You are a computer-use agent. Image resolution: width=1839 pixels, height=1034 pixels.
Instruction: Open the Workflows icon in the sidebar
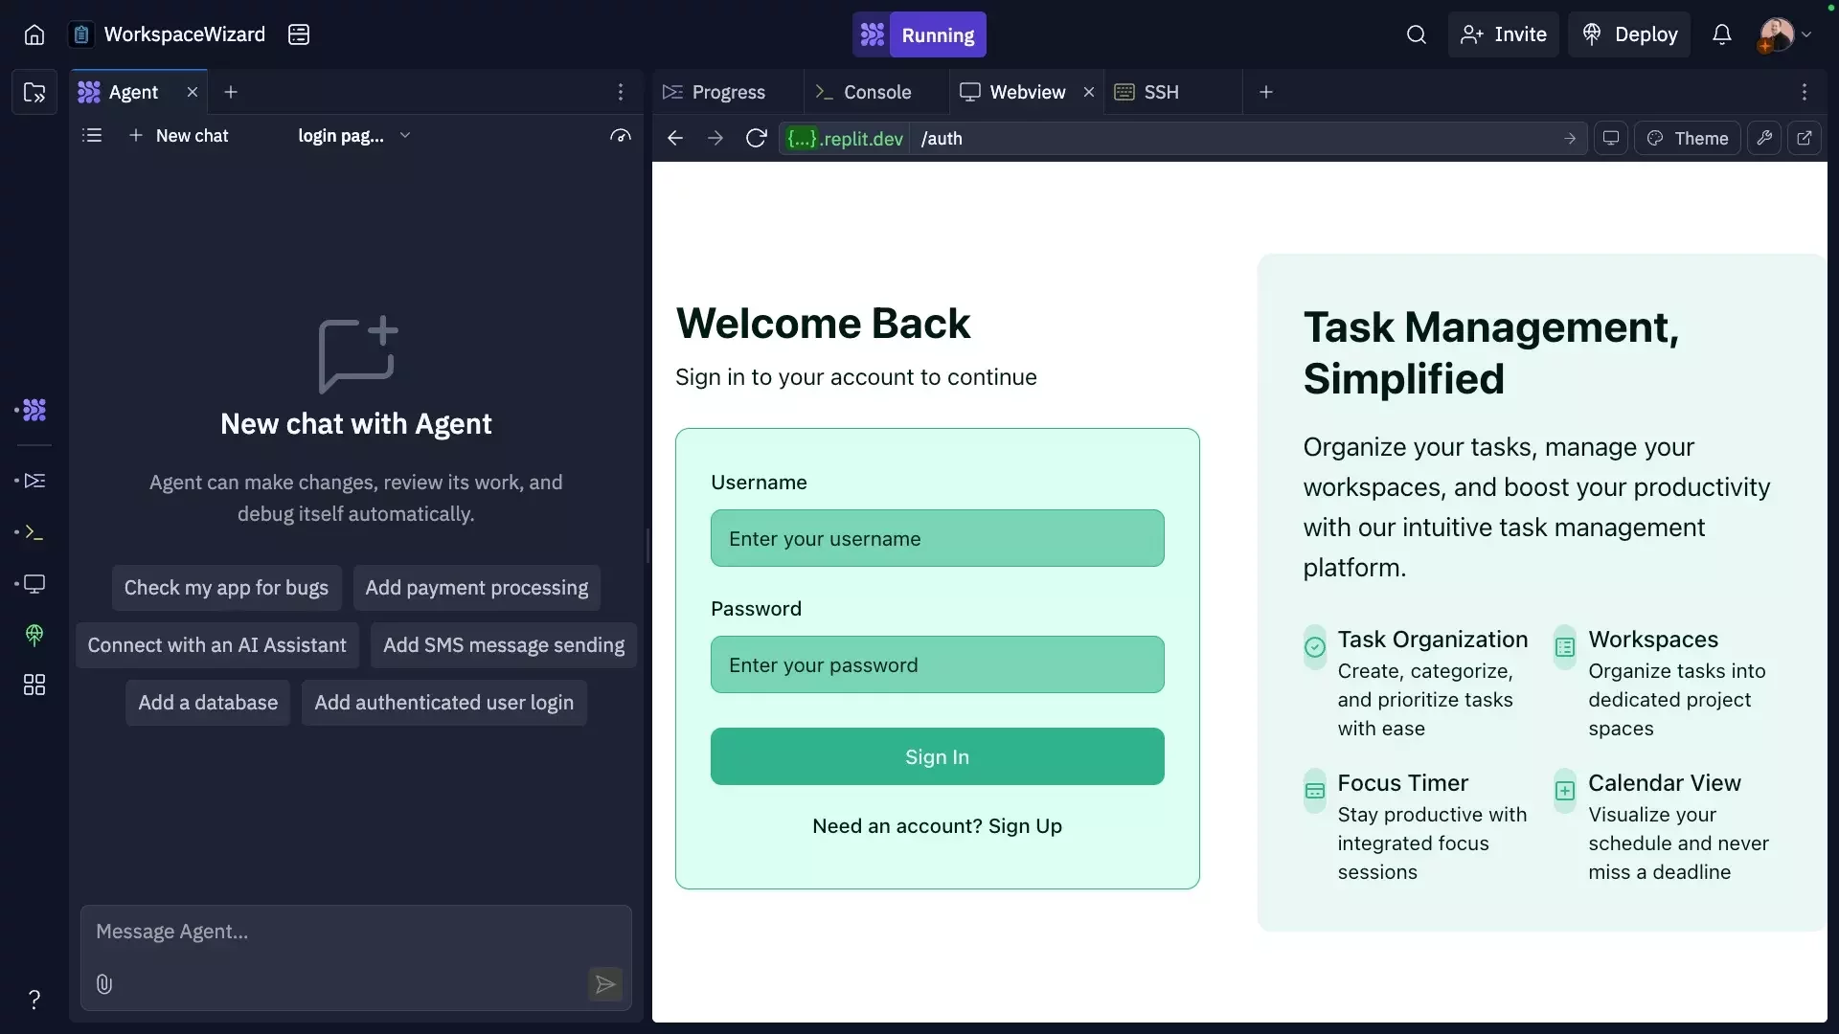[x=34, y=481]
